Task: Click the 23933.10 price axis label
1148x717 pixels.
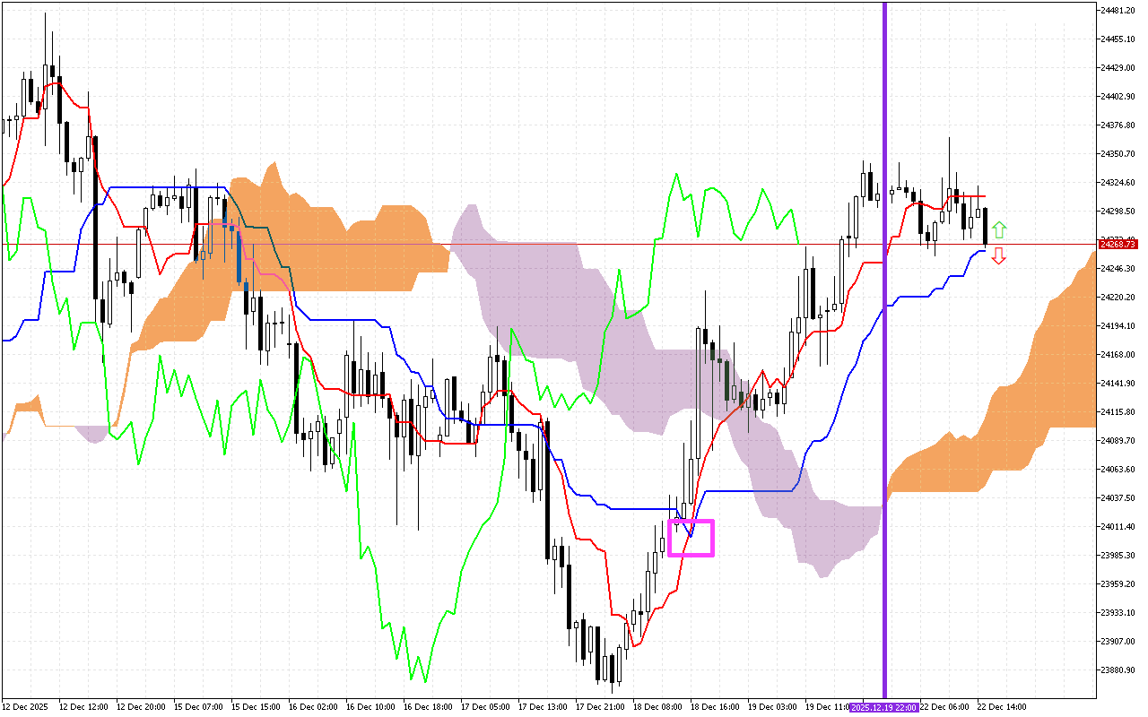Action: coord(1118,612)
